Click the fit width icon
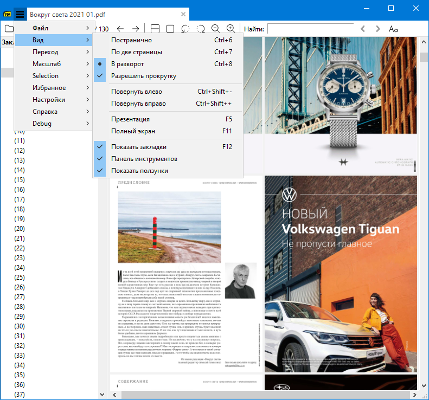 point(155,28)
